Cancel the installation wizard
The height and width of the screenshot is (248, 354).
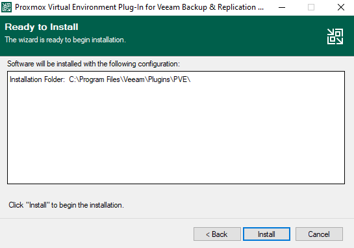click(x=319, y=234)
